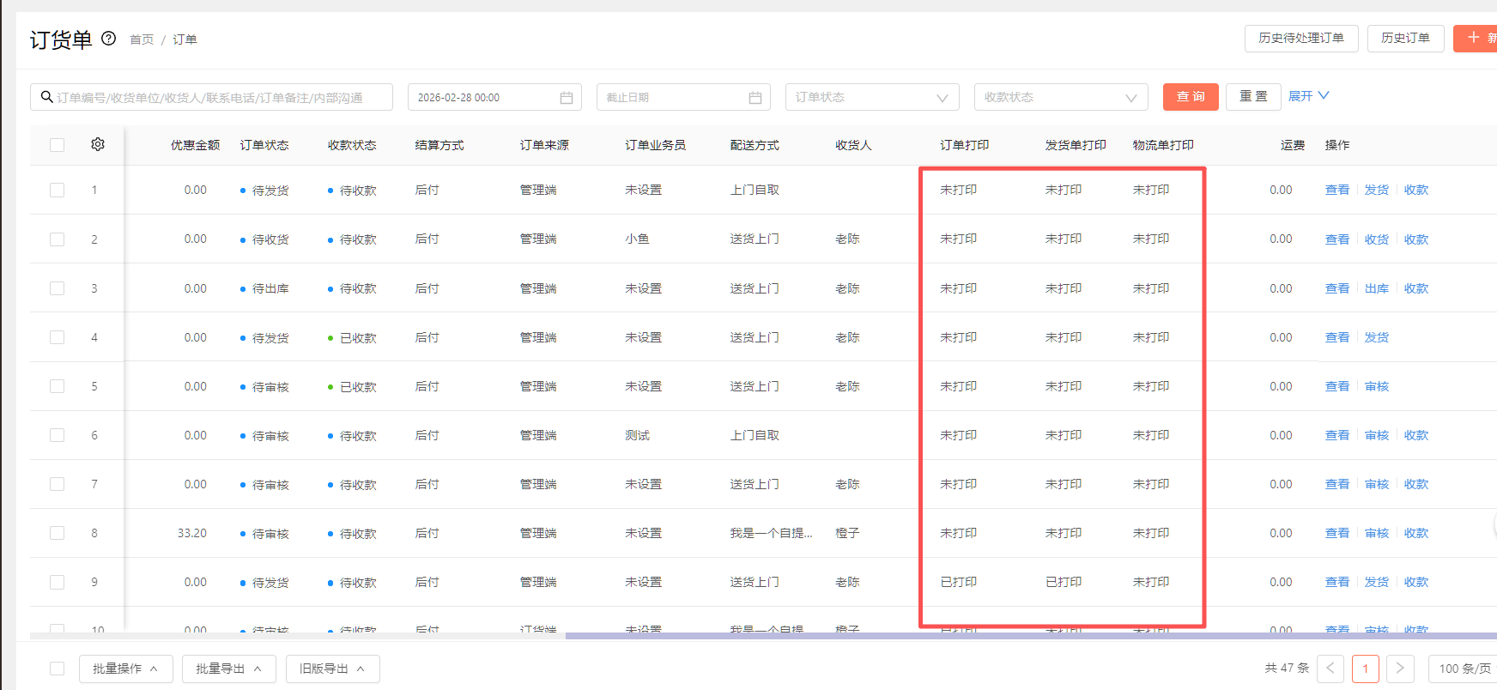This screenshot has height=690, width=1497.
Task: Go to the next page arrow
Action: 1400,669
